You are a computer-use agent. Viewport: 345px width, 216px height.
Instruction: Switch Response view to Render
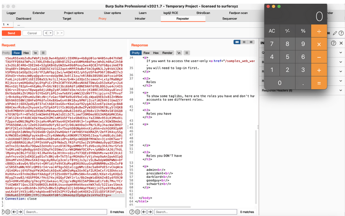(167, 53)
